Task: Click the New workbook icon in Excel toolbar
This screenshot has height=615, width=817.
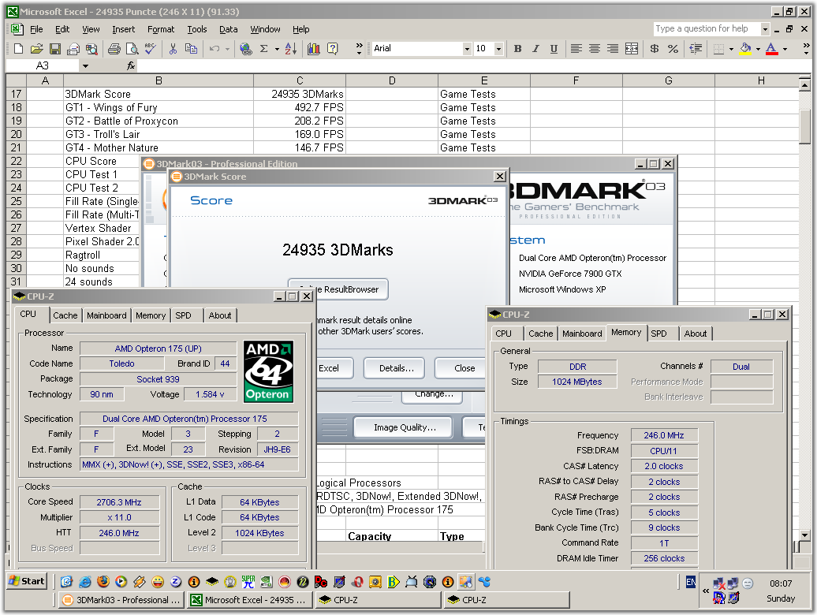Action: pos(19,49)
